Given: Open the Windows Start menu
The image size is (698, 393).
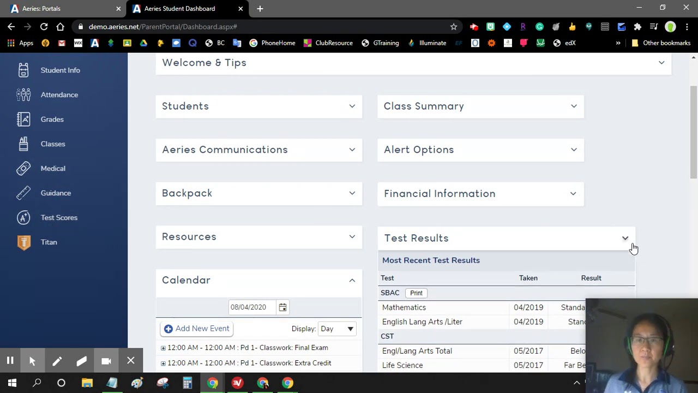Looking at the screenshot, I should (12, 383).
